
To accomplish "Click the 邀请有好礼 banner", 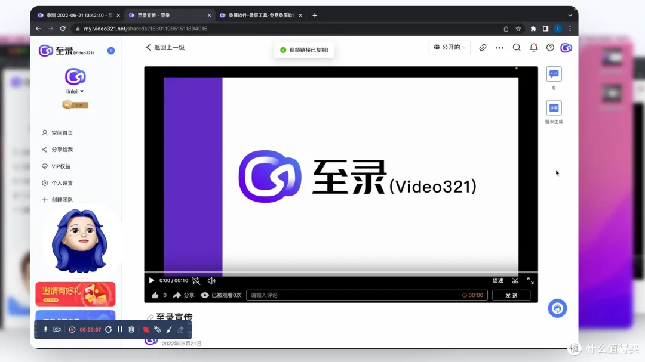I will [75, 294].
